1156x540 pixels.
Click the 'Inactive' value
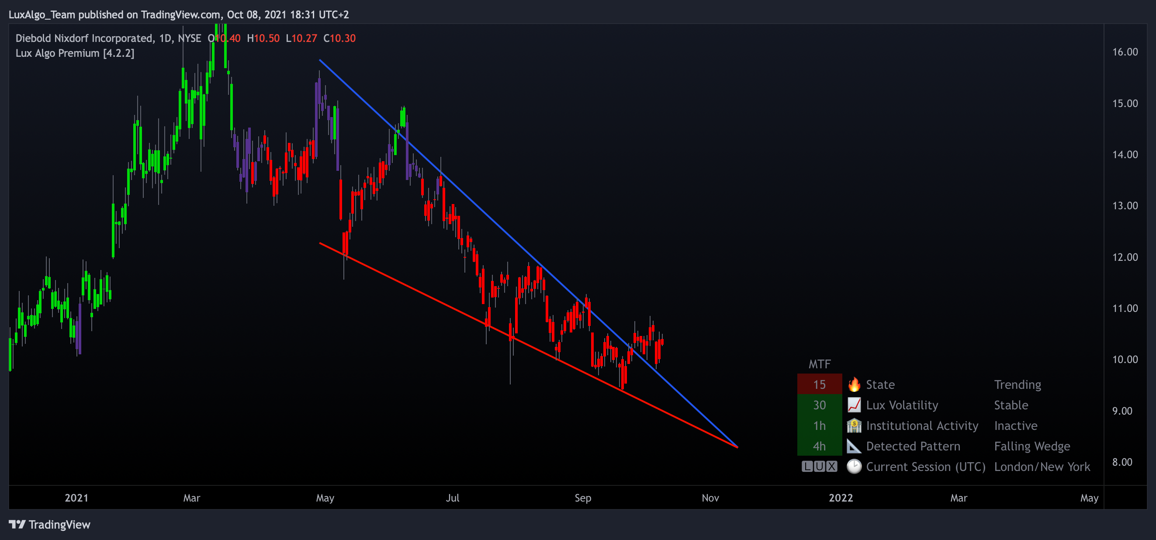(x=1015, y=426)
